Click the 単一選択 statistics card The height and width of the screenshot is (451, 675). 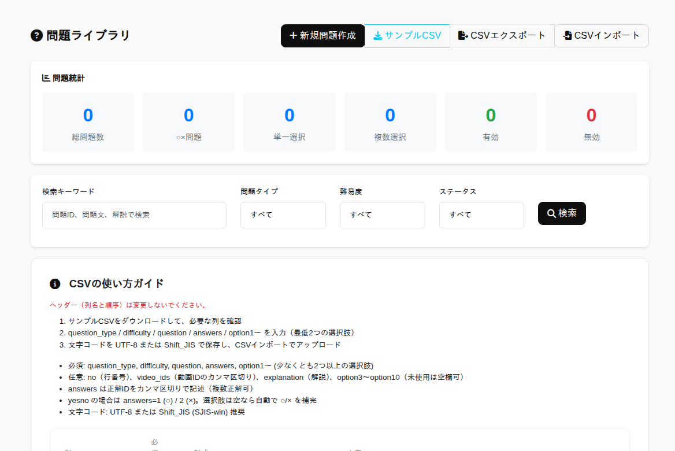[290, 123]
